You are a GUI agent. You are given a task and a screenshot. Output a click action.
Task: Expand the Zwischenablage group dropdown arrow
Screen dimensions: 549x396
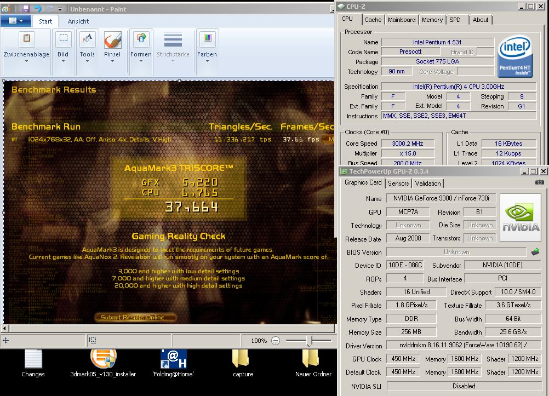pyautogui.click(x=27, y=61)
